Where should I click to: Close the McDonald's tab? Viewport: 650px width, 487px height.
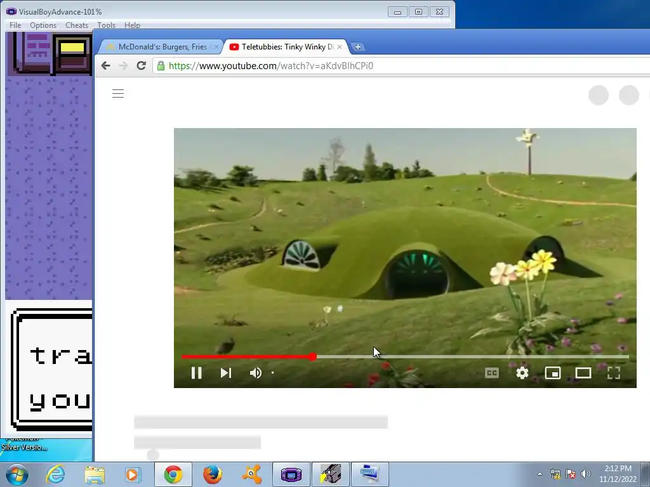[x=216, y=47]
